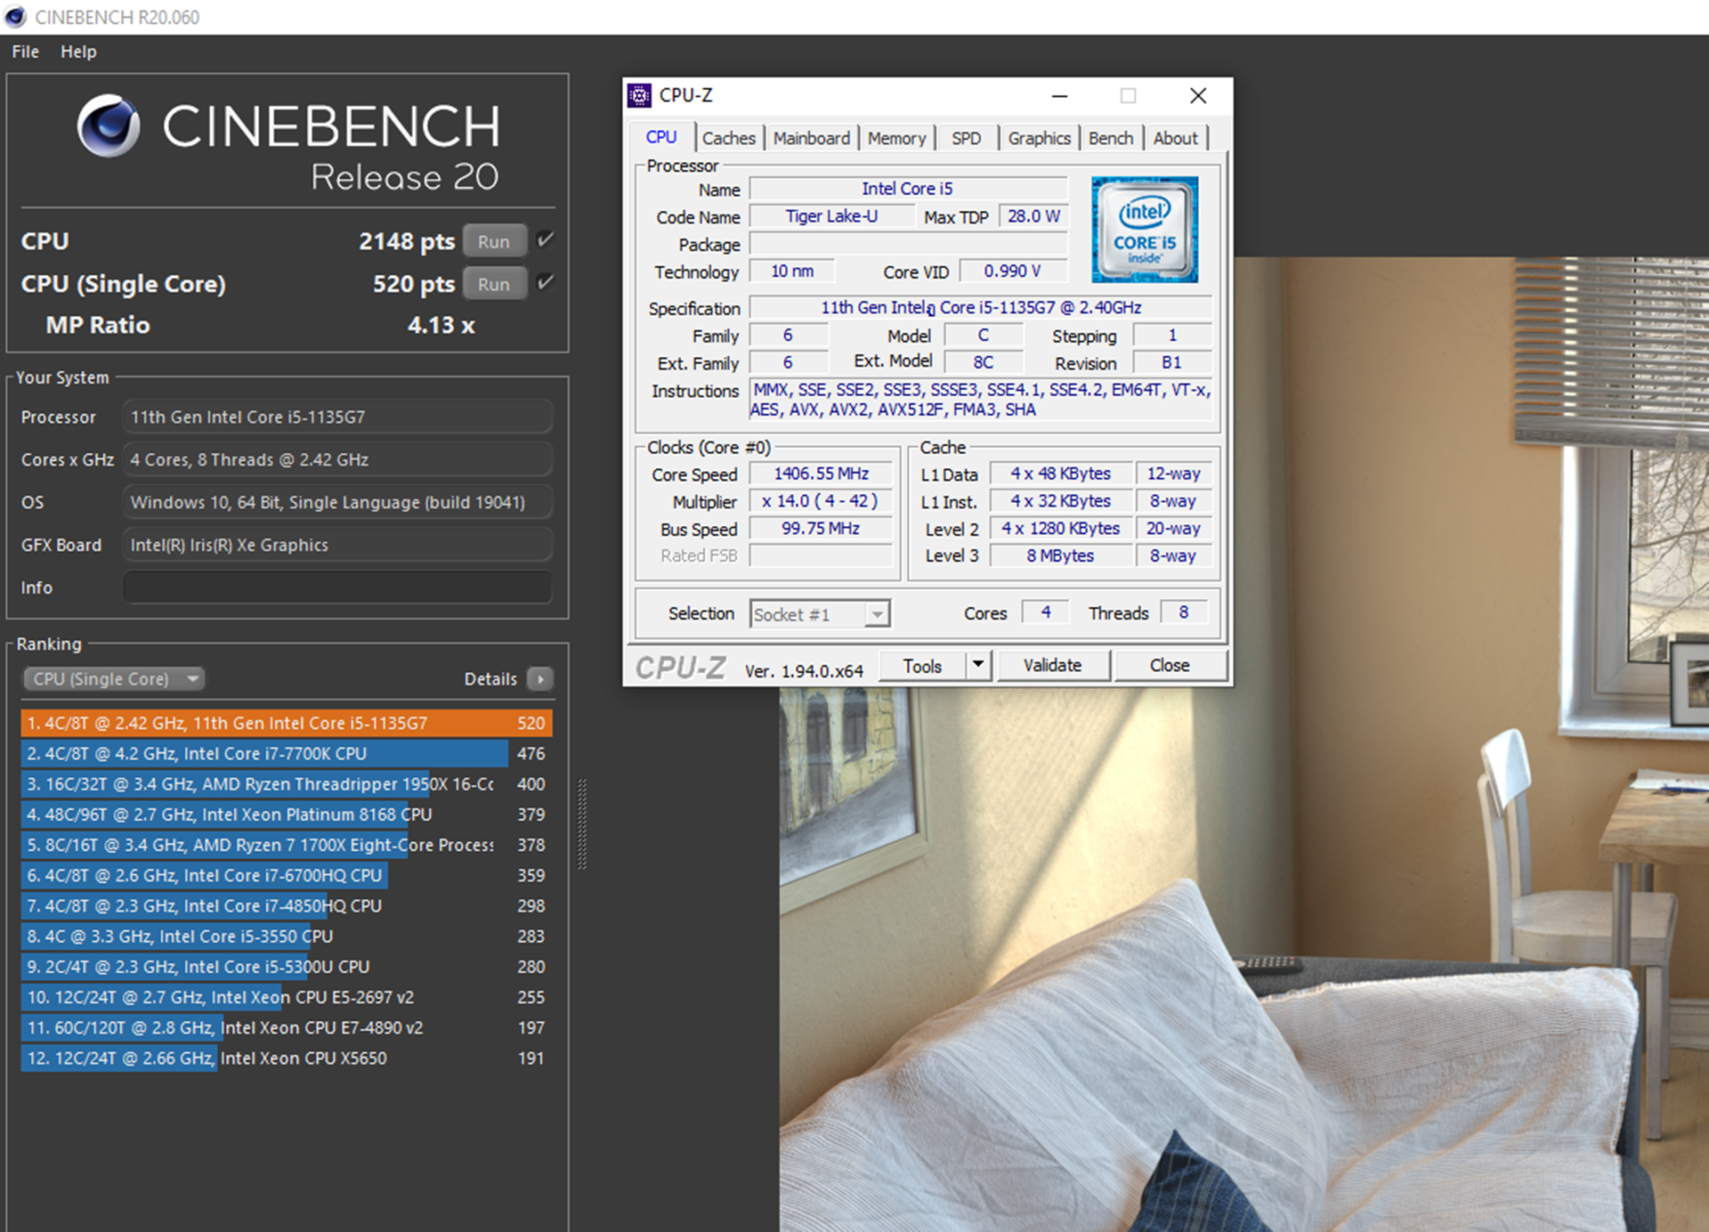Open ranking Details arrow button
Viewport: 1709px width, 1232px height.
[539, 679]
